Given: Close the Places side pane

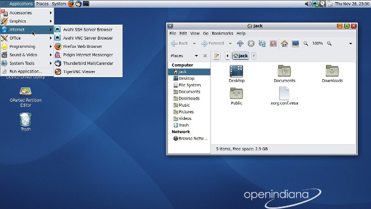Looking at the screenshot, I should [x=205, y=56].
